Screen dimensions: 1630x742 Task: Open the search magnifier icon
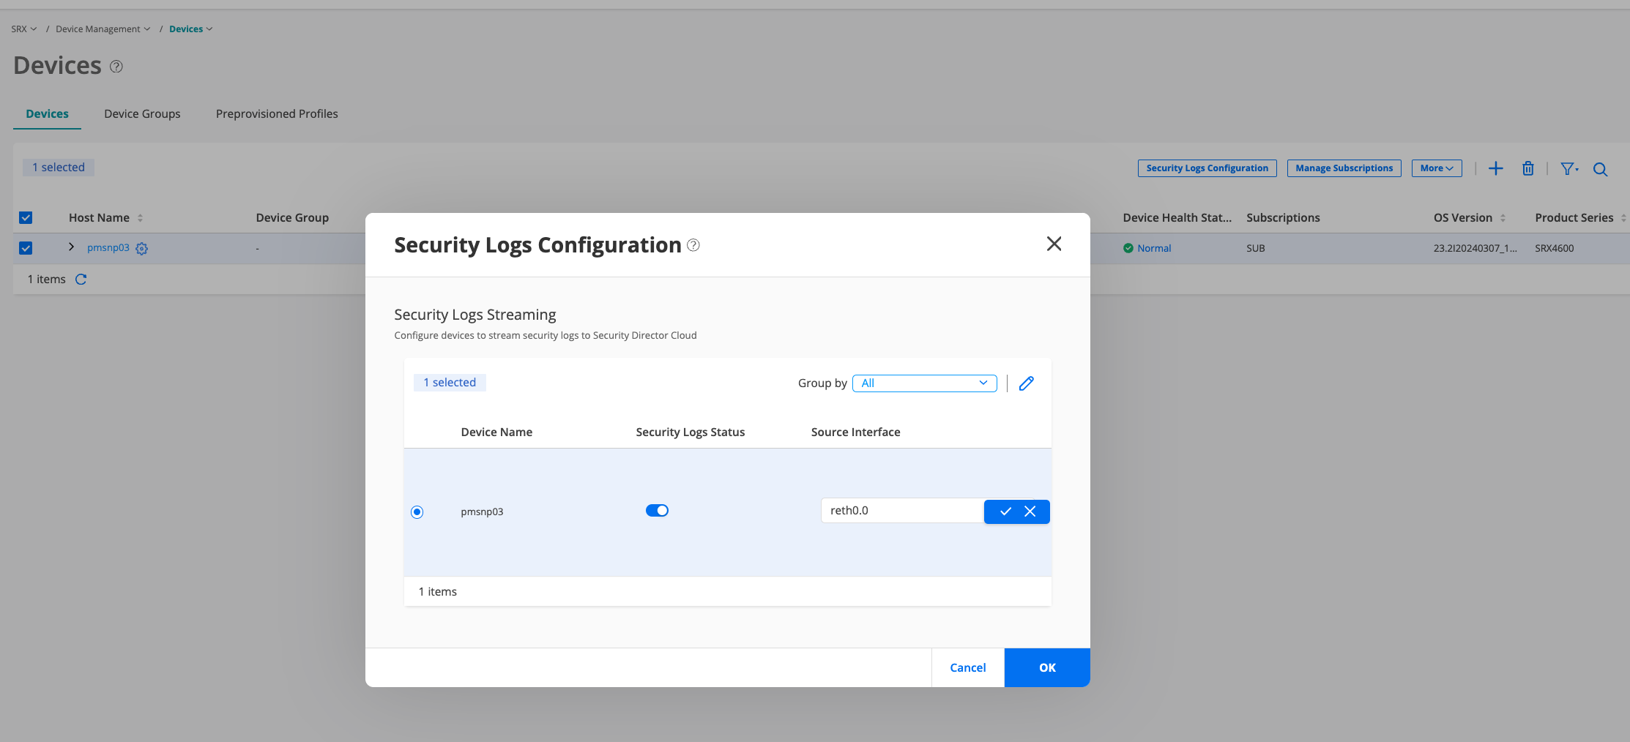click(1600, 169)
